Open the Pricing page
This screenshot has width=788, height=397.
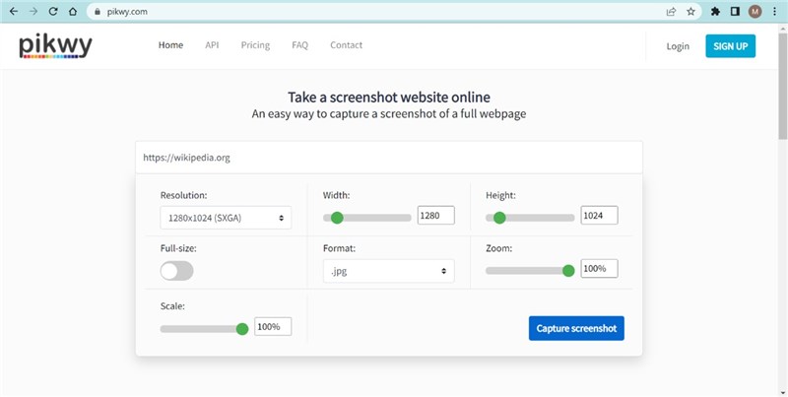[255, 45]
